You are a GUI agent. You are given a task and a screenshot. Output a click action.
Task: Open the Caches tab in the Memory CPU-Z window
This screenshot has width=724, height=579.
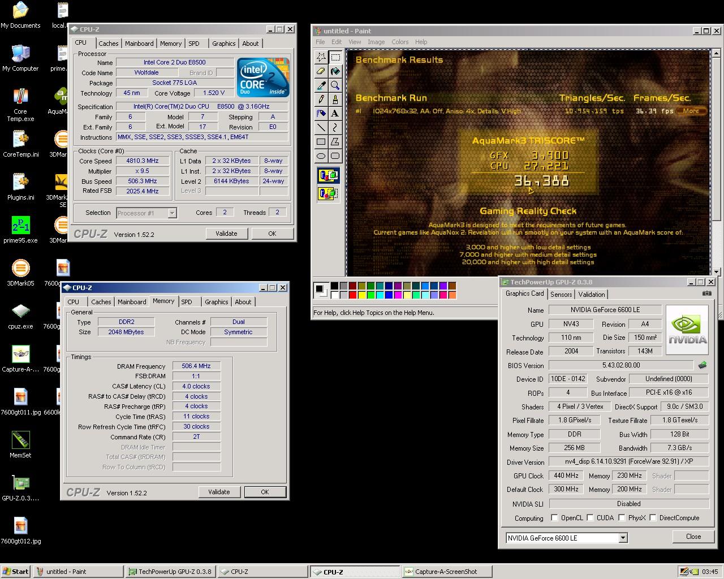pyautogui.click(x=101, y=302)
